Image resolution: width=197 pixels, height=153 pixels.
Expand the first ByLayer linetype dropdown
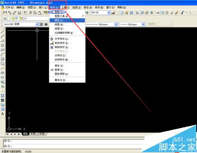click(116, 24)
